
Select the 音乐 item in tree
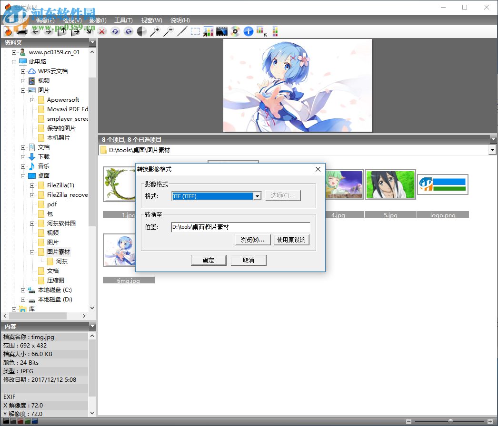(x=44, y=166)
